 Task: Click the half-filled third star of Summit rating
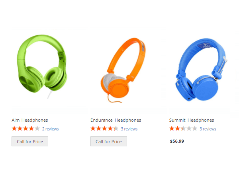pos(183,128)
